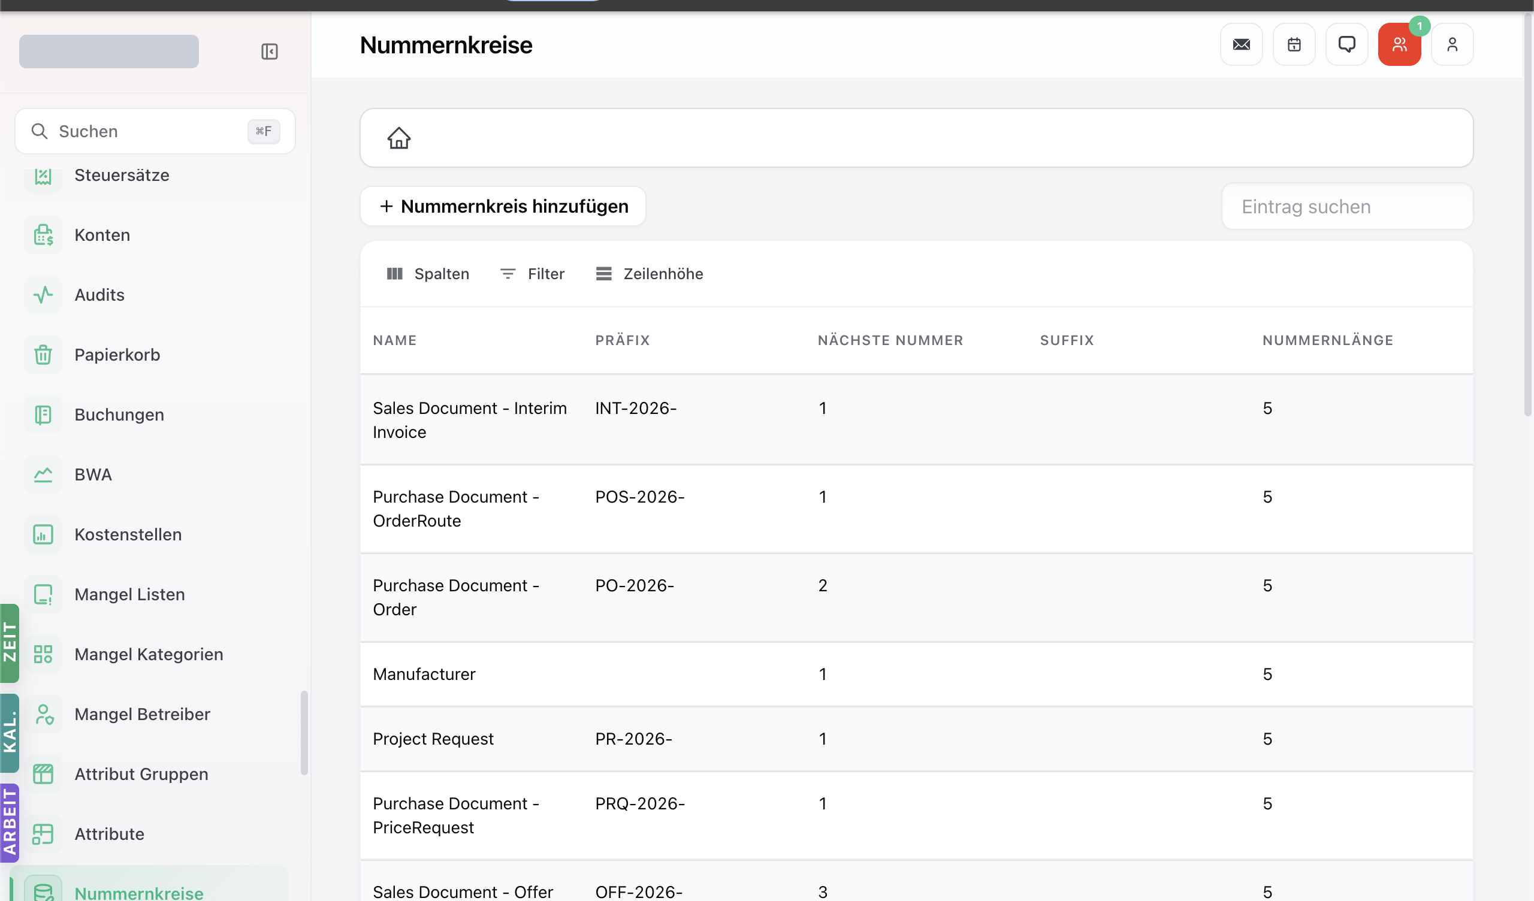
Task: Sort by the NAME column header
Action: click(x=394, y=340)
